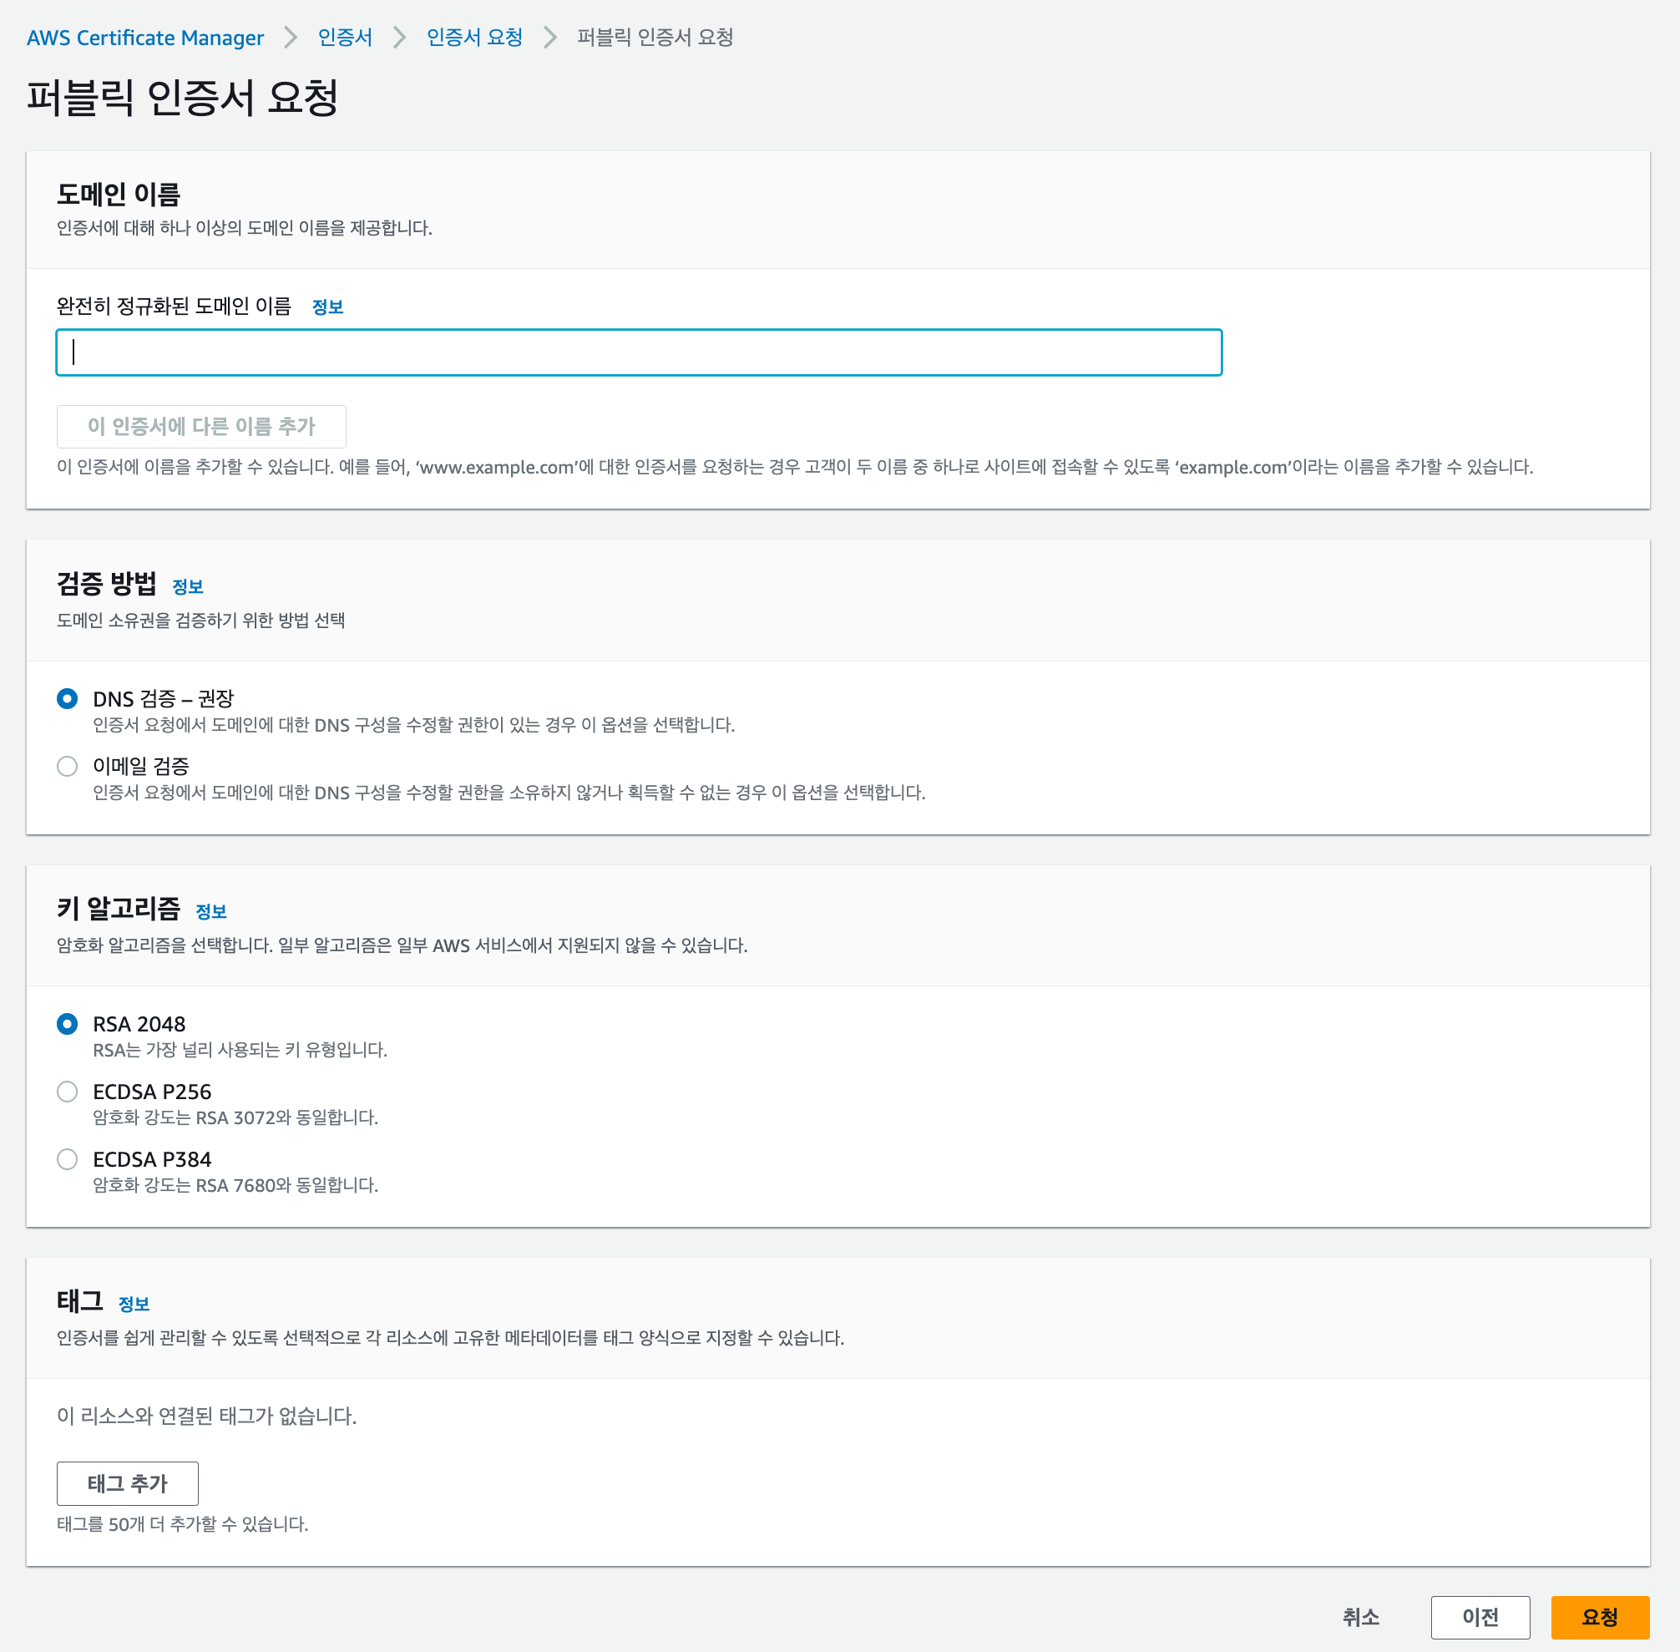Click 이 인증서에 다른 이름 추가 button
This screenshot has width=1680, height=1652.
[201, 426]
